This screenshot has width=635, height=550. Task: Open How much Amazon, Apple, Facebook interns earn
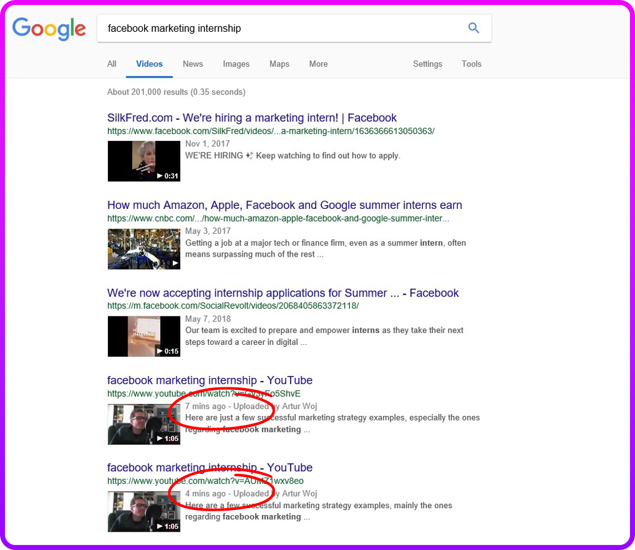tap(284, 205)
